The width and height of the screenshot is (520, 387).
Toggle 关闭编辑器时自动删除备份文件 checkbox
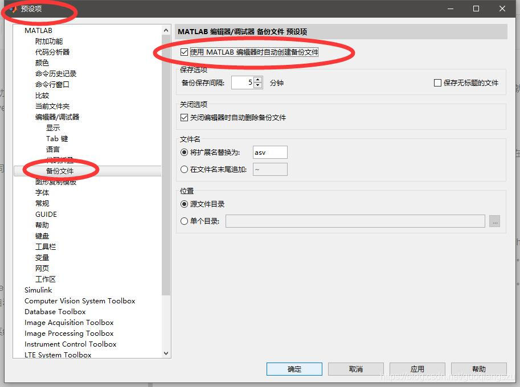184,118
